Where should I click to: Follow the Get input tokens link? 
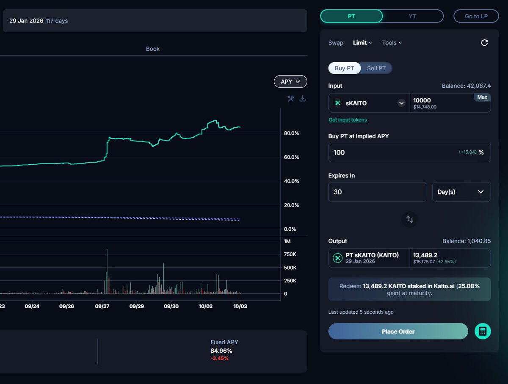point(348,120)
